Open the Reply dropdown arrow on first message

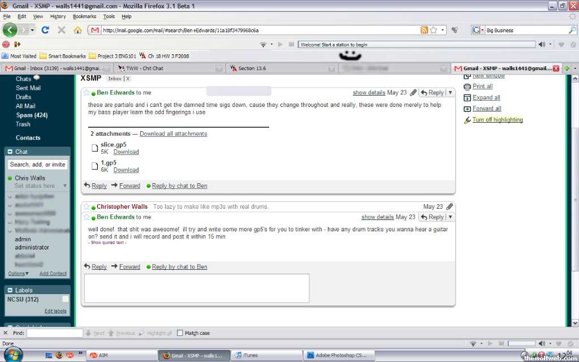pos(450,93)
